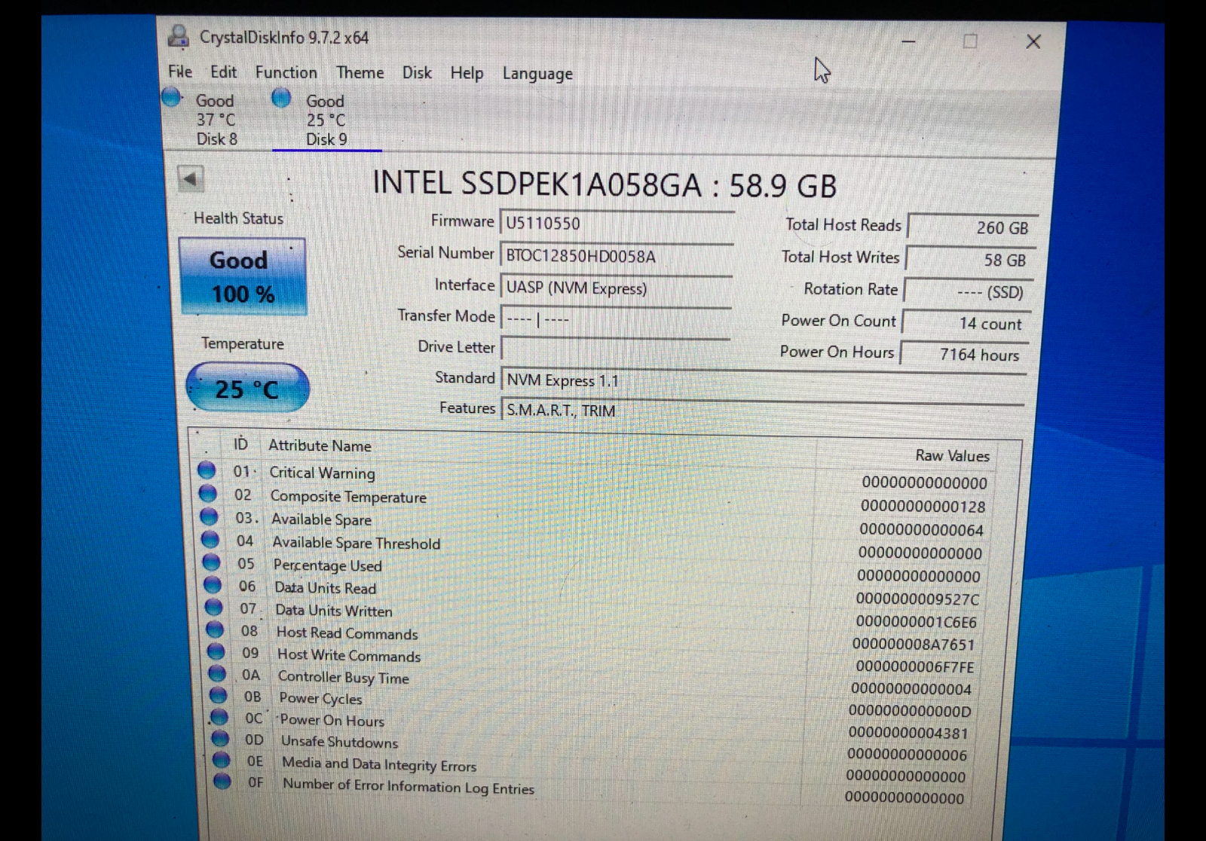The height and width of the screenshot is (841, 1206).
Task: Select the Media and Data Integrity Errors name
Action: [379, 764]
